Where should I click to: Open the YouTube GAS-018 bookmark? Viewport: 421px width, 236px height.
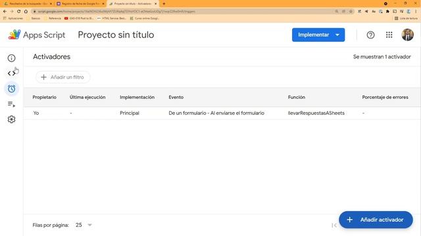click(x=79, y=18)
